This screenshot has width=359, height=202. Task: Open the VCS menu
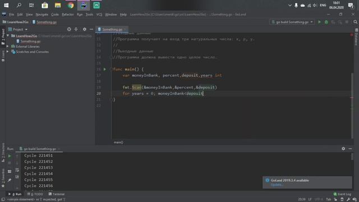pyautogui.click(x=99, y=15)
